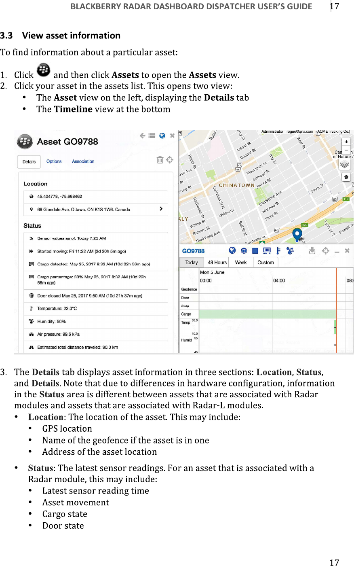
Task: Open the assets list icon in the Asset panel
Action: pos(152,136)
